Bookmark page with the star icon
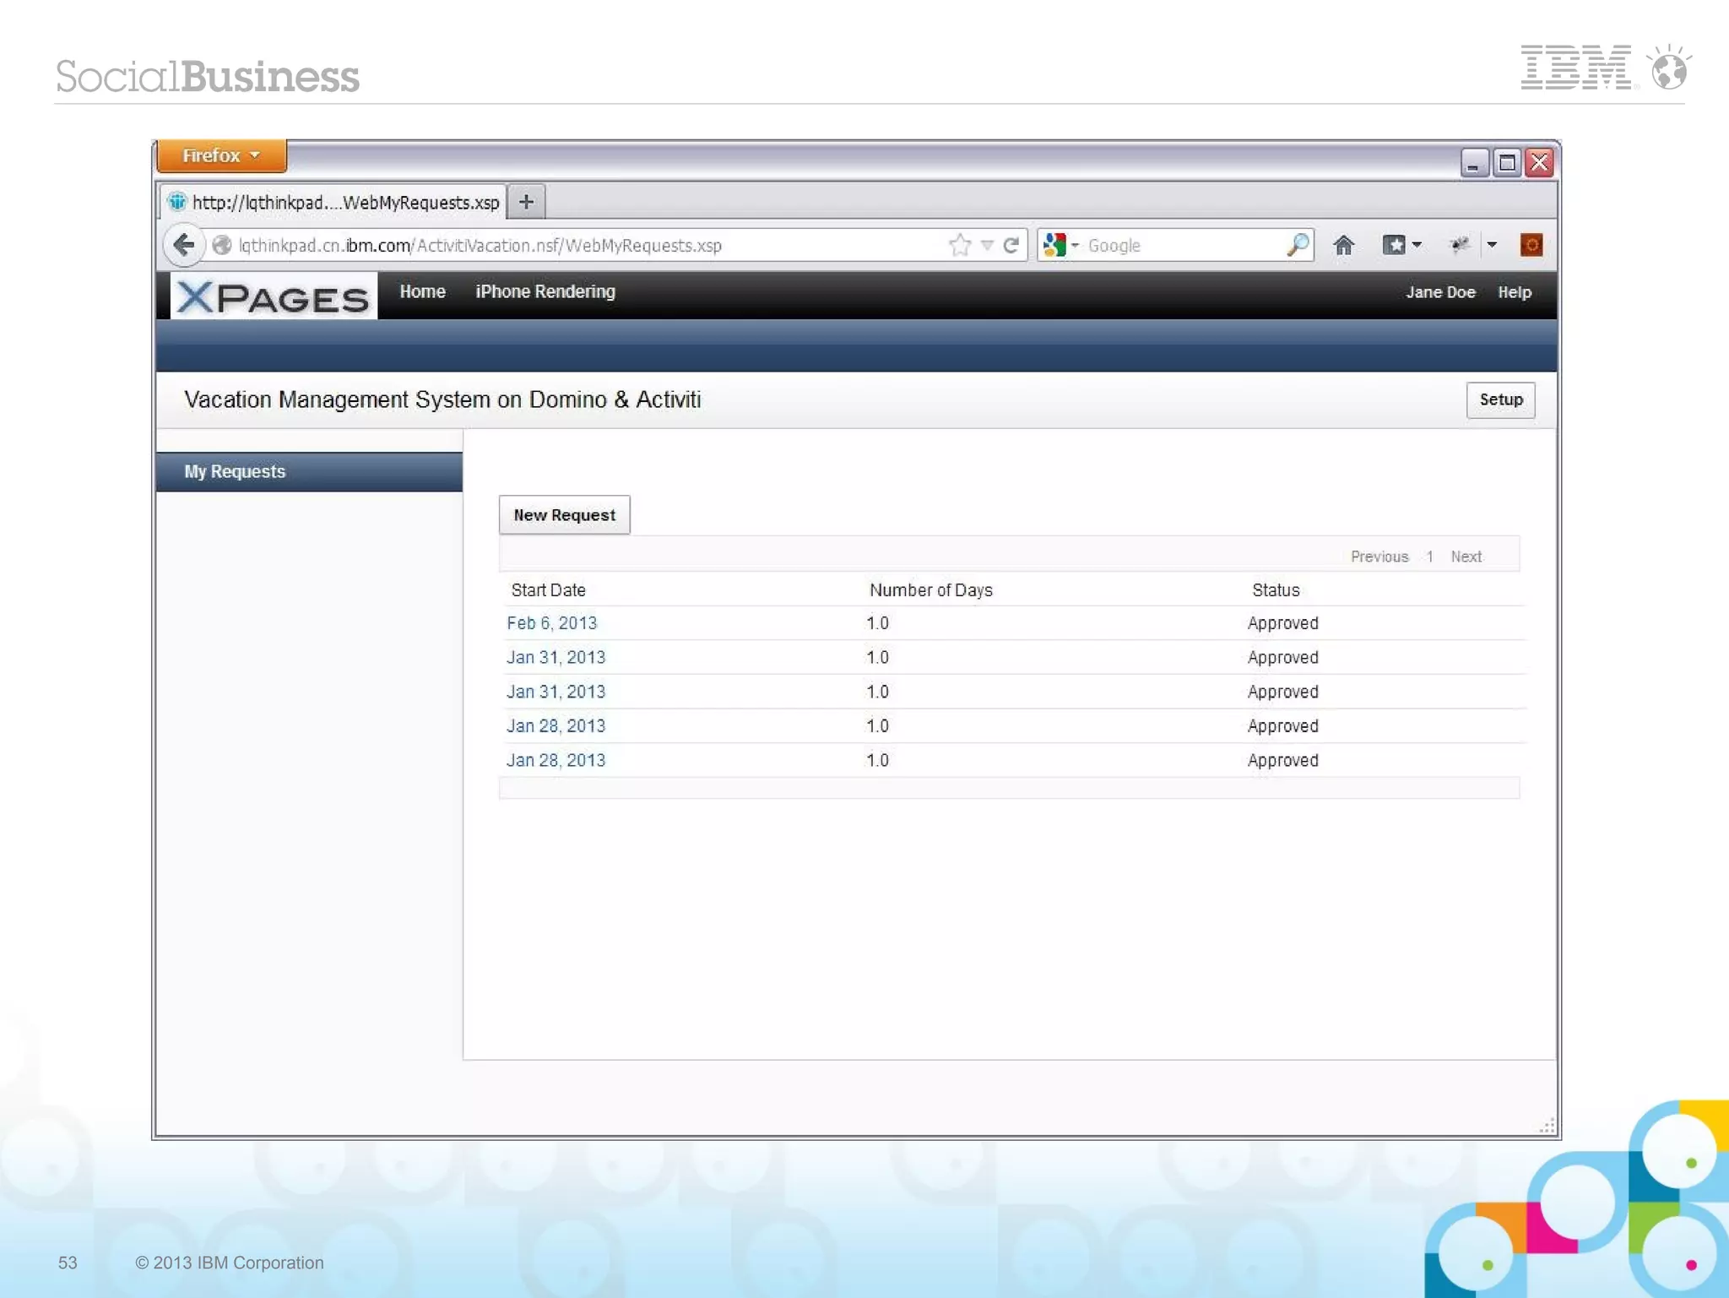Viewport: 1729px width, 1298px height. point(960,246)
